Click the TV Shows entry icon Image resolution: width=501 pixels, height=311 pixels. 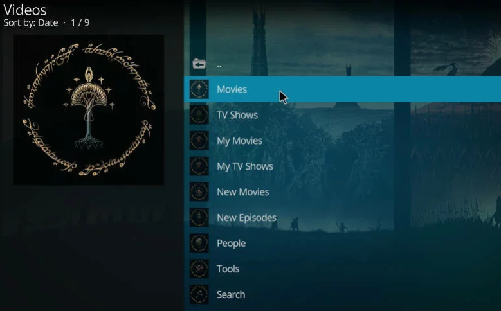click(x=199, y=115)
